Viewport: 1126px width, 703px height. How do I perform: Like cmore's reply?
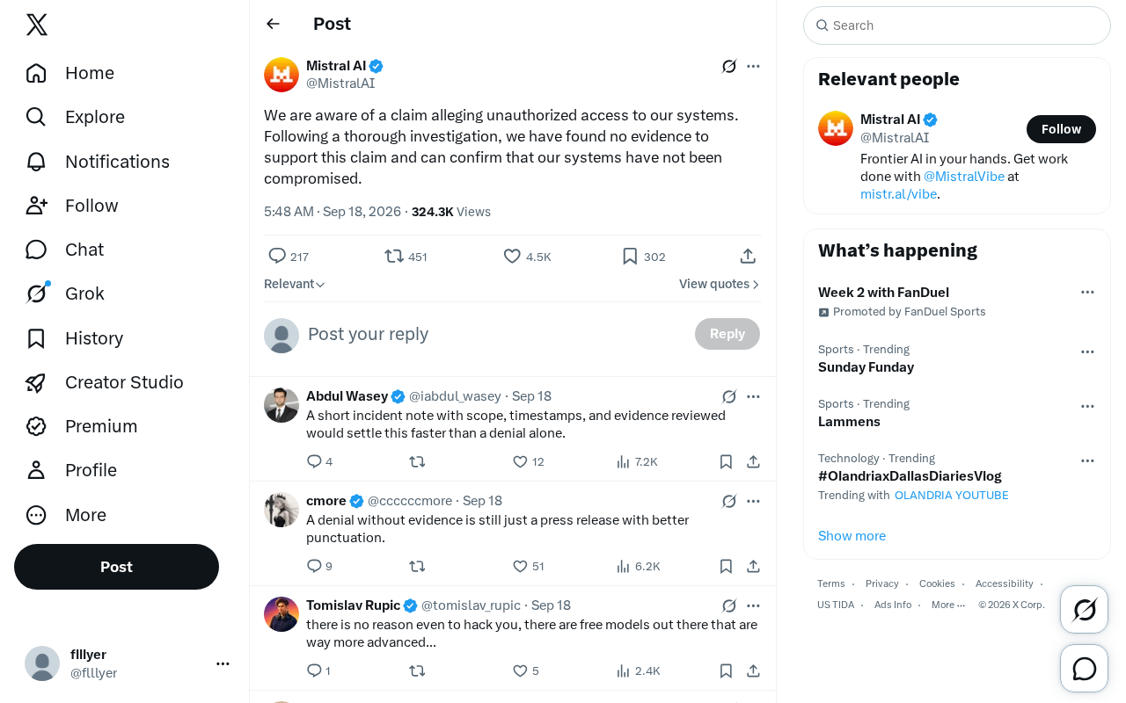click(x=520, y=566)
